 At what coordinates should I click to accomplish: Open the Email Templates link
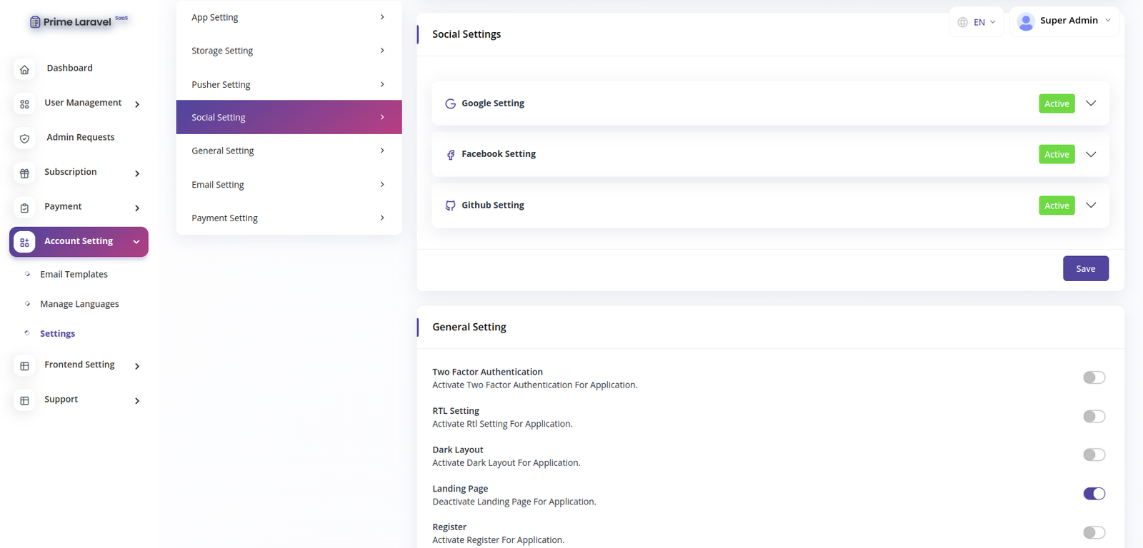point(74,274)
